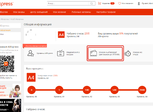The height and width of the screenshot is (112, 153).
Task: Focus the search input field
Action: [x=68, y=3]
